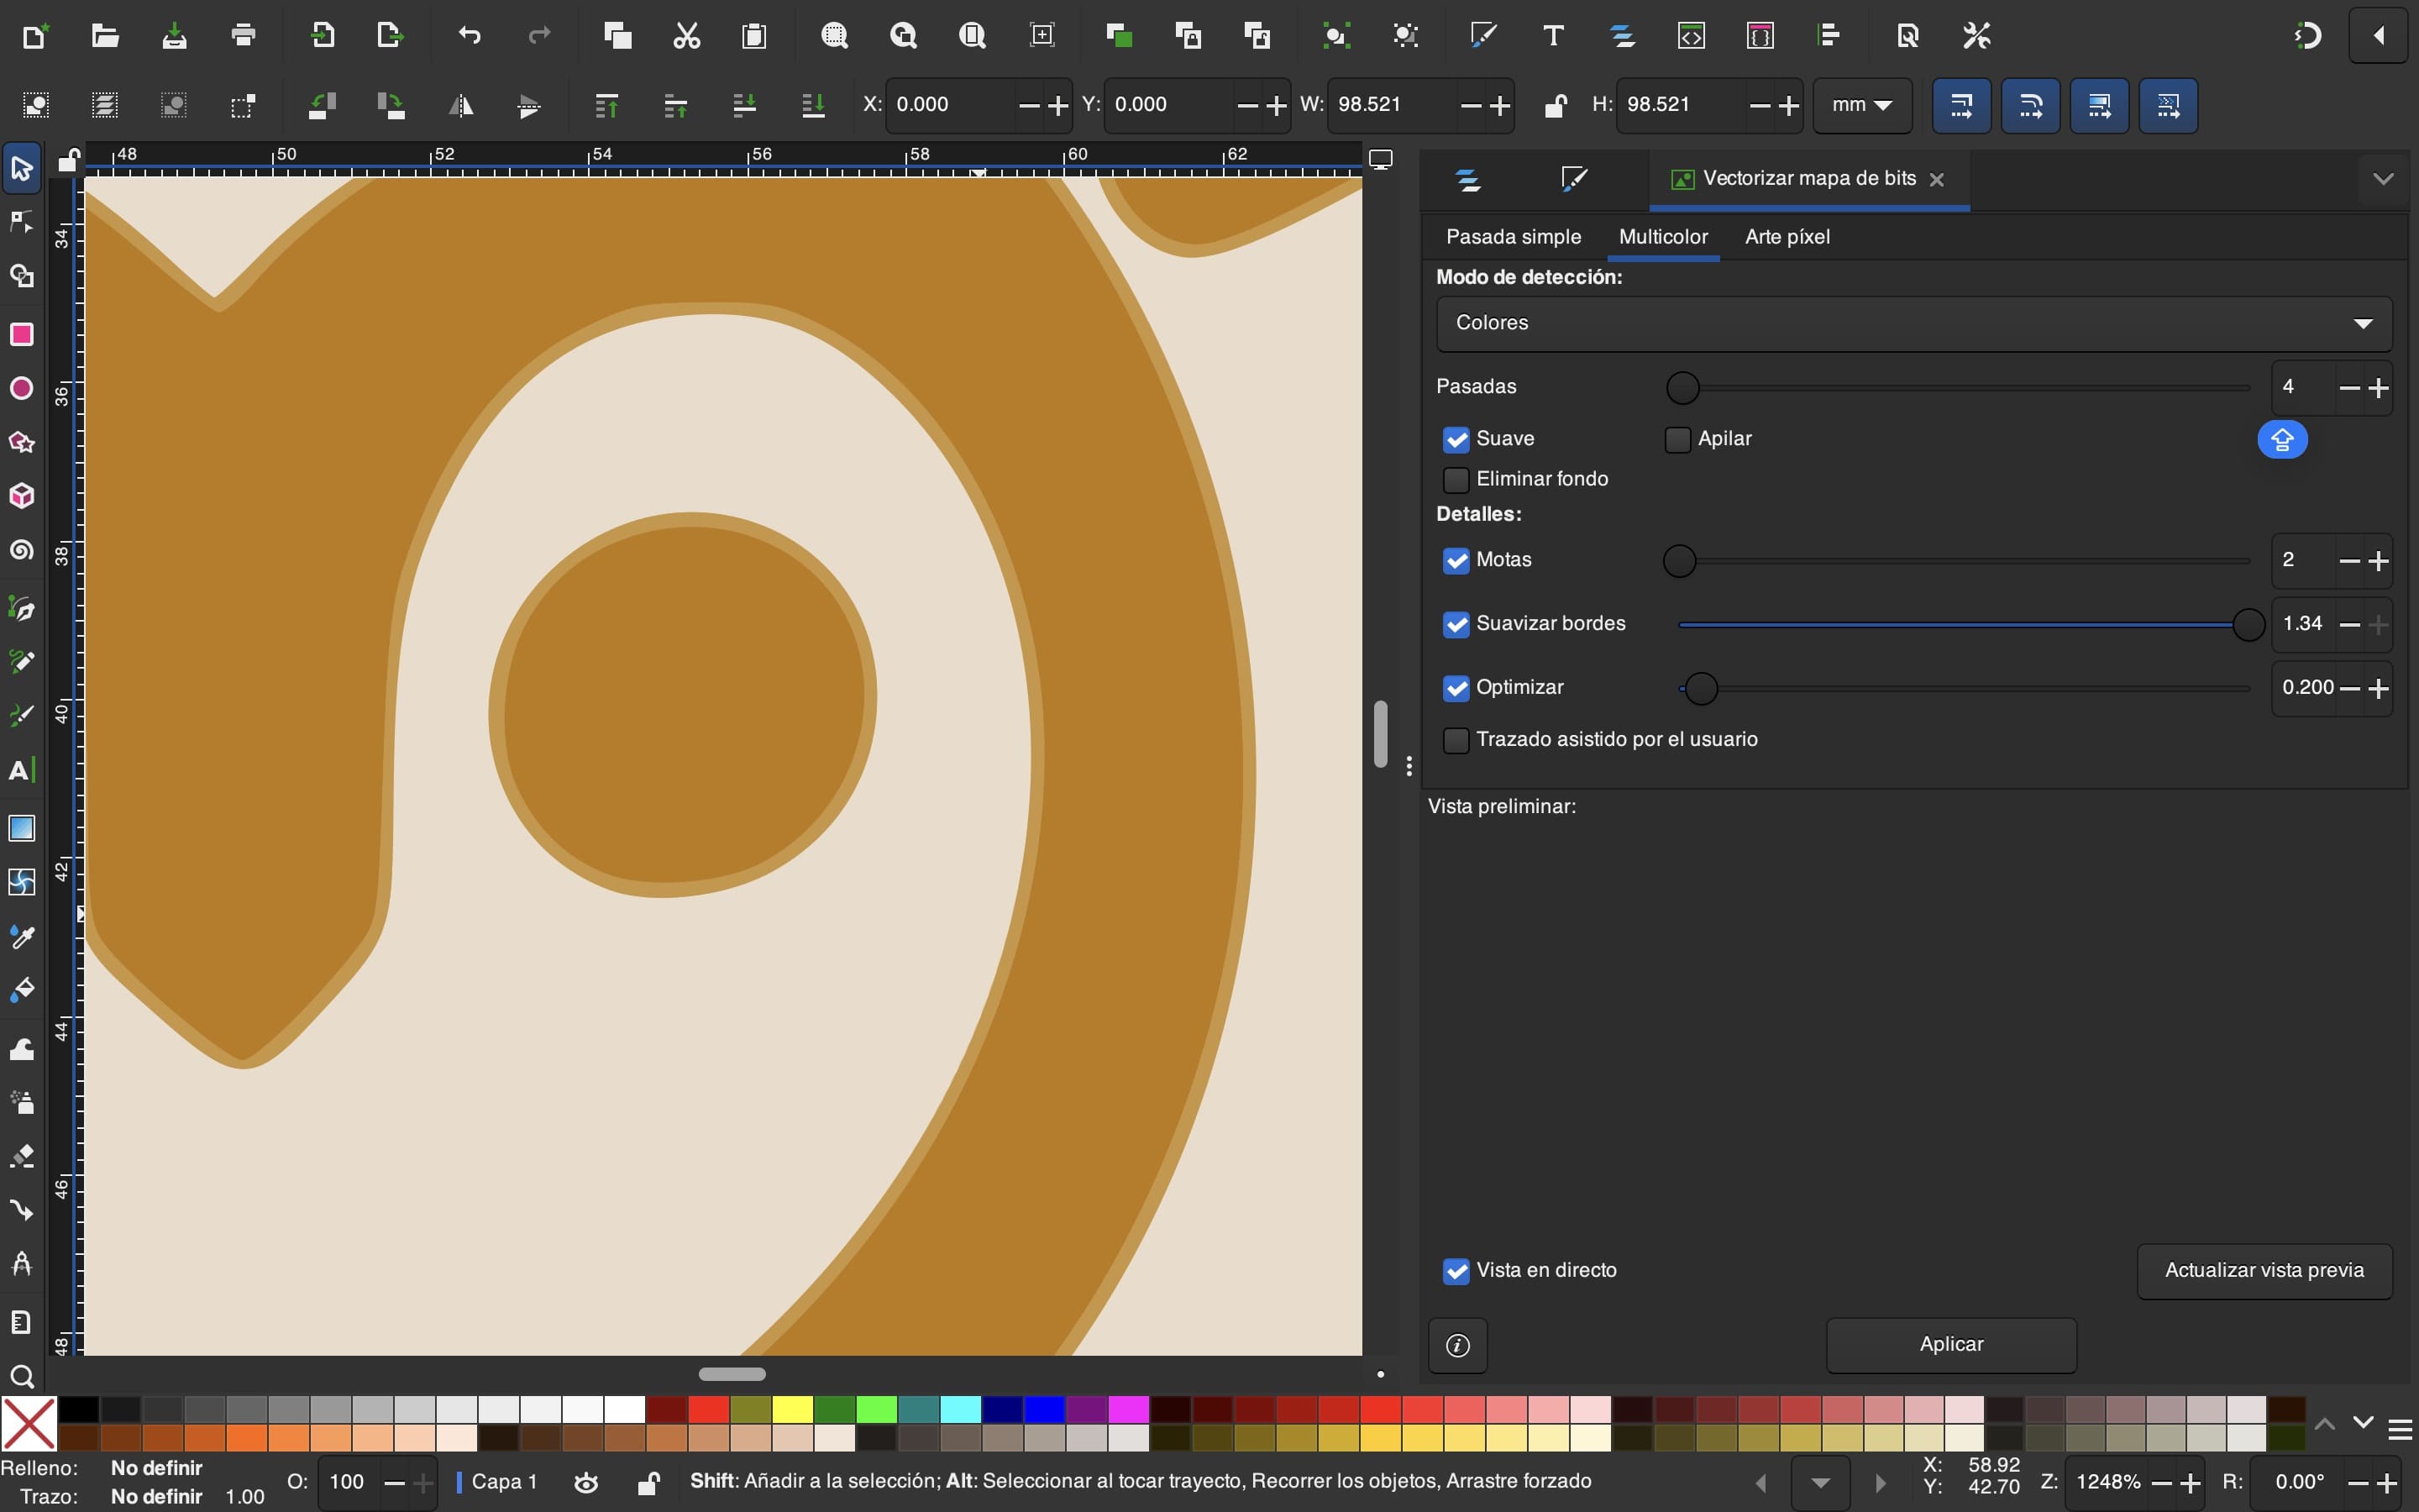The height and width of the screenshot is (1512, 2419).
Task: Switch to the Arte píxel tab
Action: pyautogui.click(x=1787, y=237)
